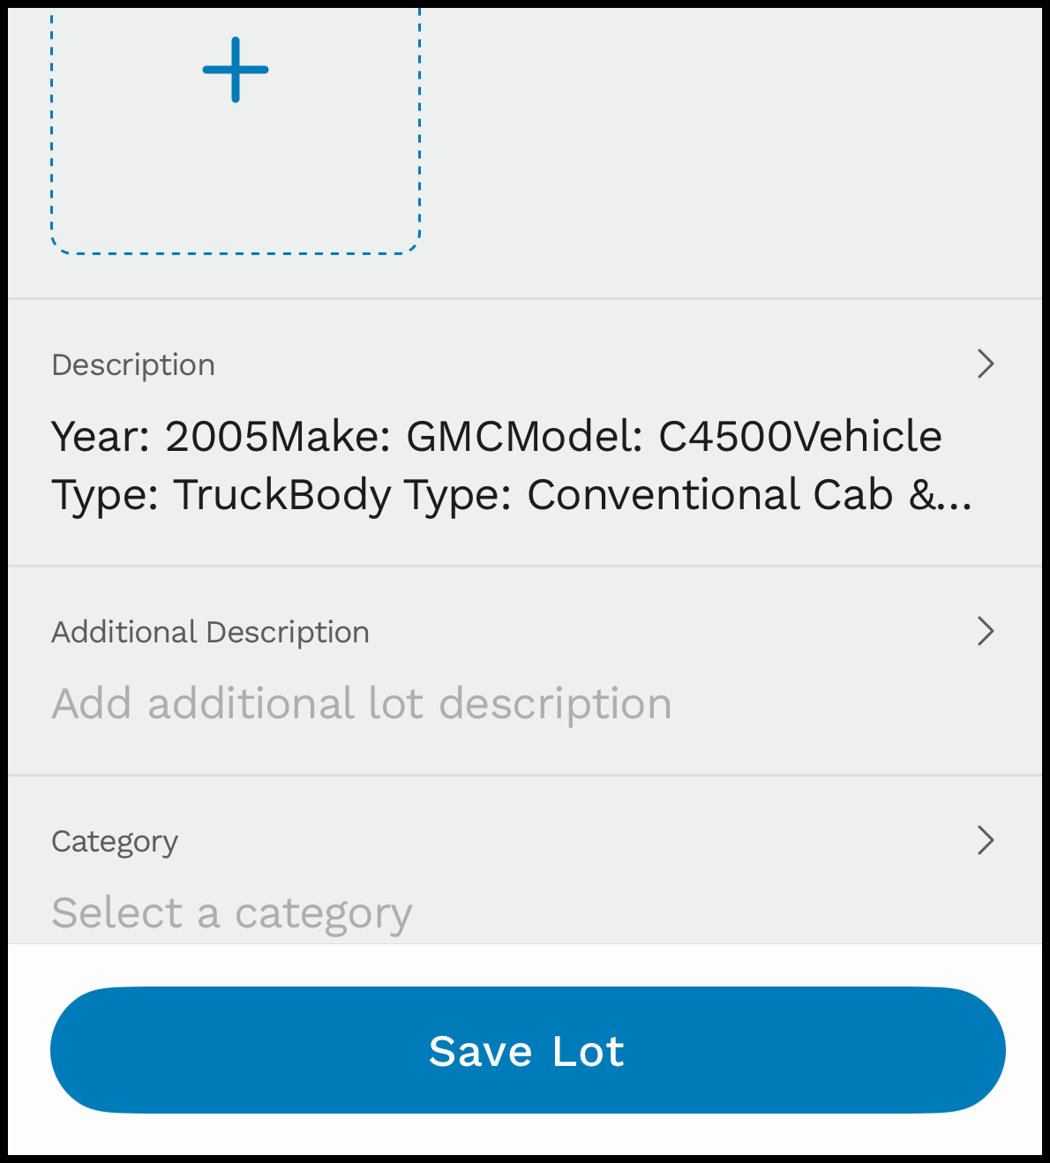
Task: Expand the Category section
Action: (525, 841)
